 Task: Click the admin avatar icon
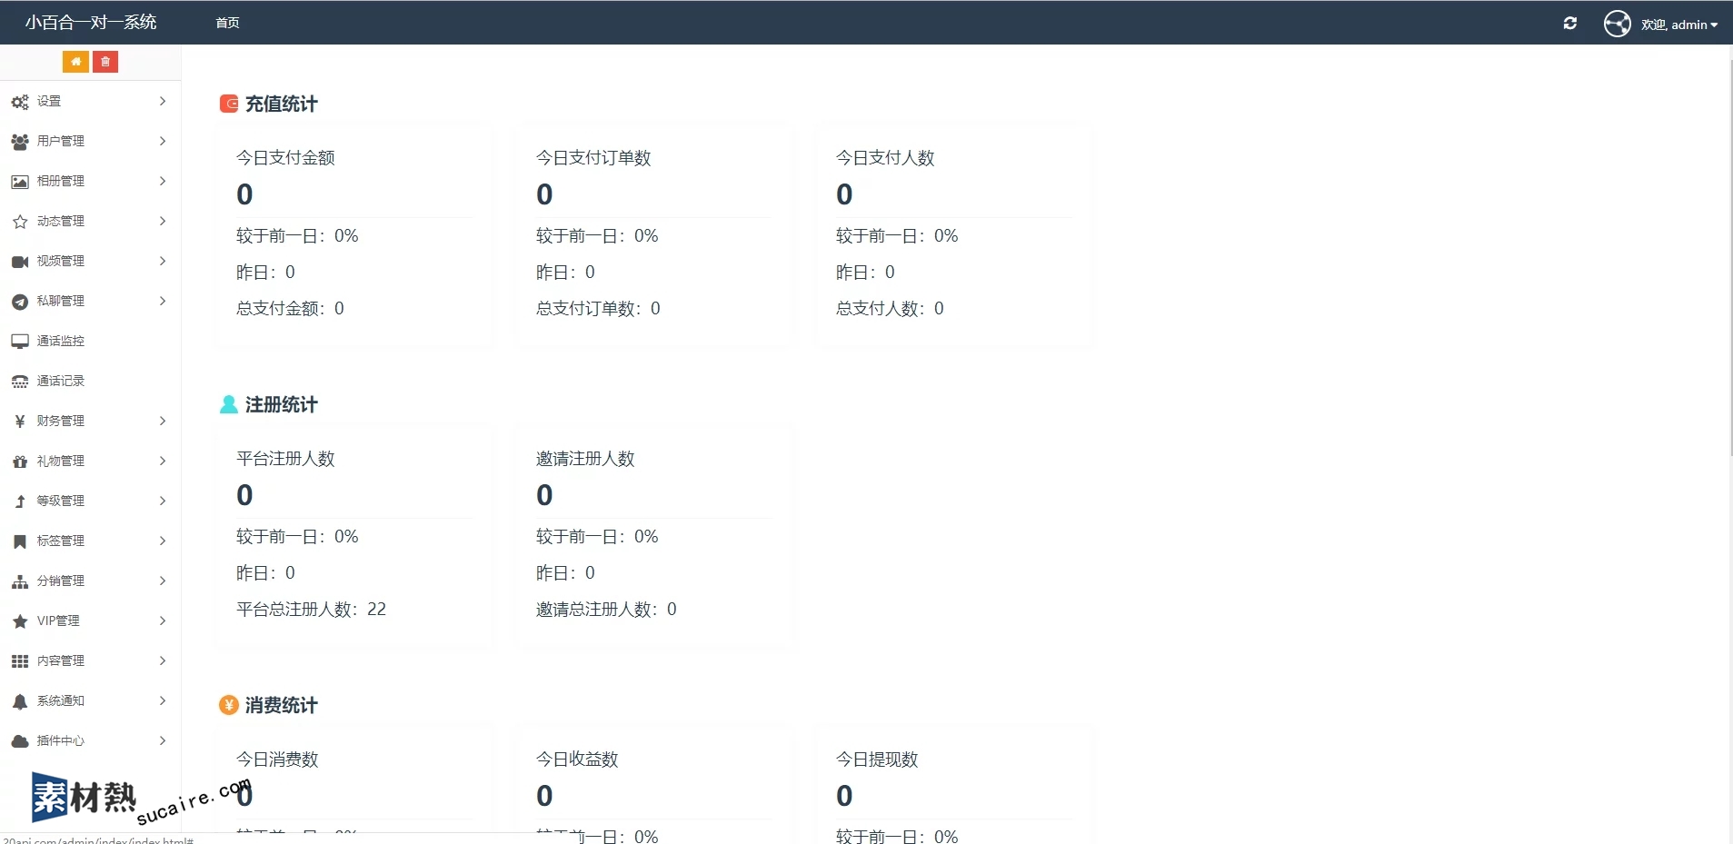pos(1618,24)
